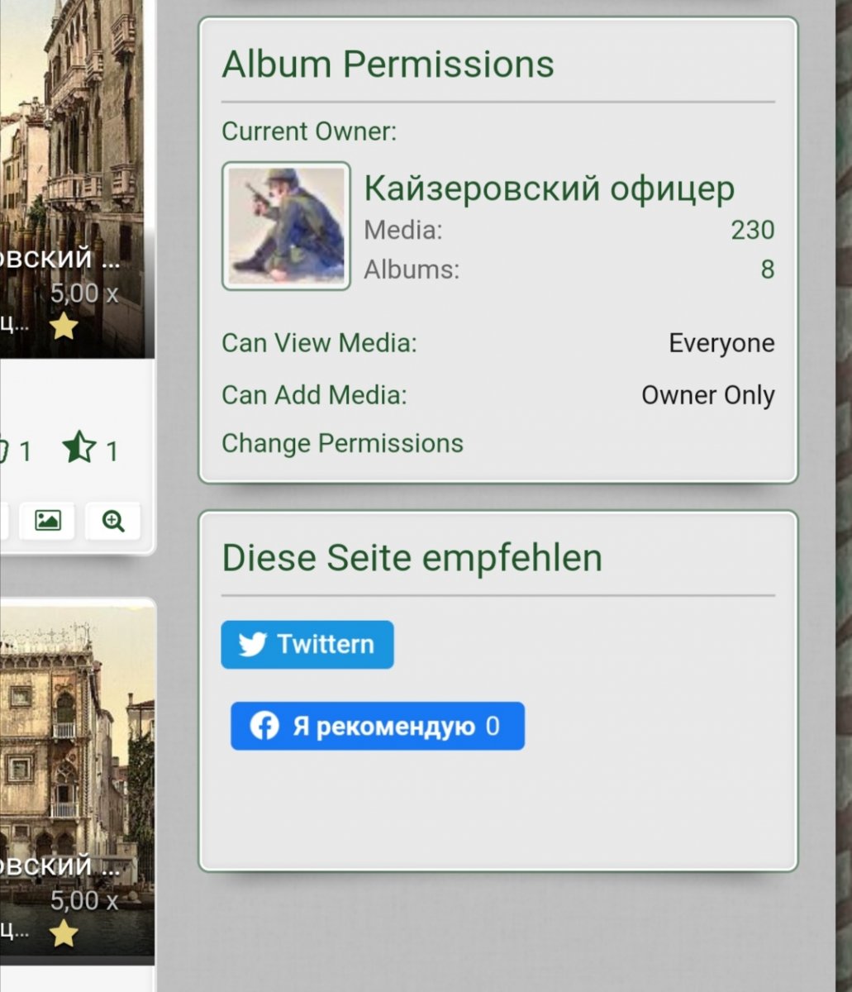Open the image view icon button
852x992 pixels.
[x=47, y=520]
